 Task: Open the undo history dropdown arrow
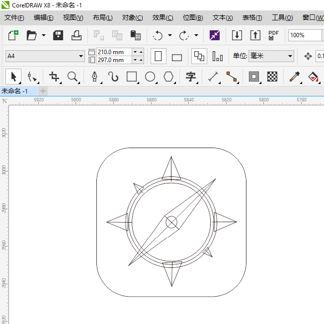pyautogui.click(x=170, y=35)
